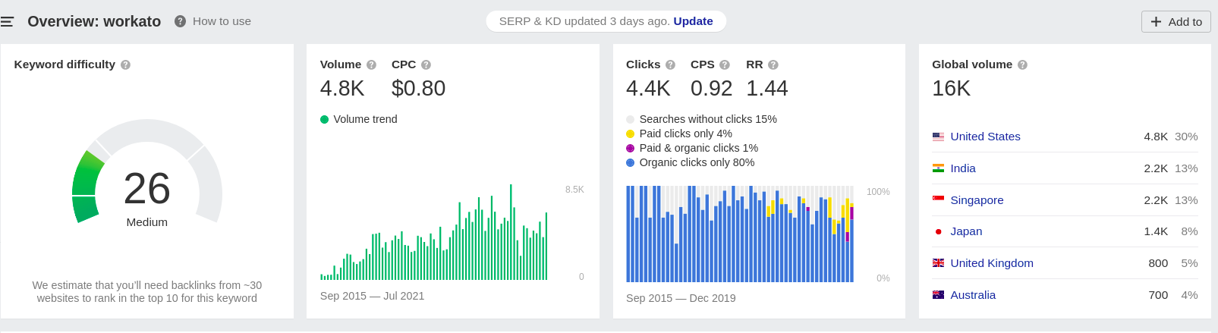Click the Medium difficulty label
Viewport: 1218px width, 333px height.
[x=147, y=222]
